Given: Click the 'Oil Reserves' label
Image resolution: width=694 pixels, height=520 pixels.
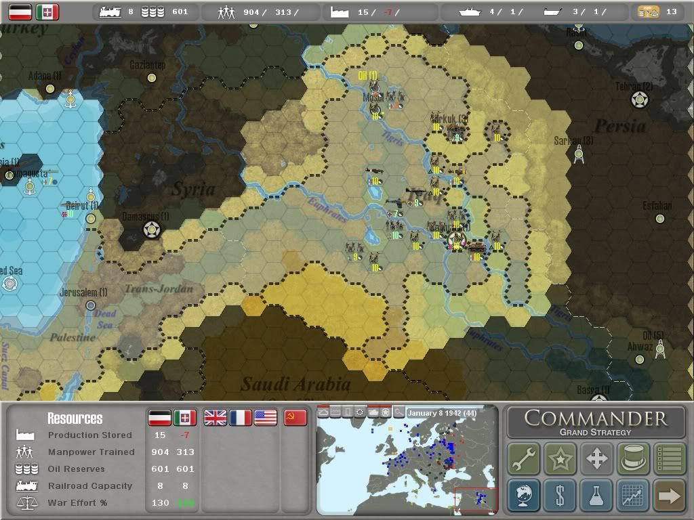Looking at the screenshot, I should (x=76, y=469).
